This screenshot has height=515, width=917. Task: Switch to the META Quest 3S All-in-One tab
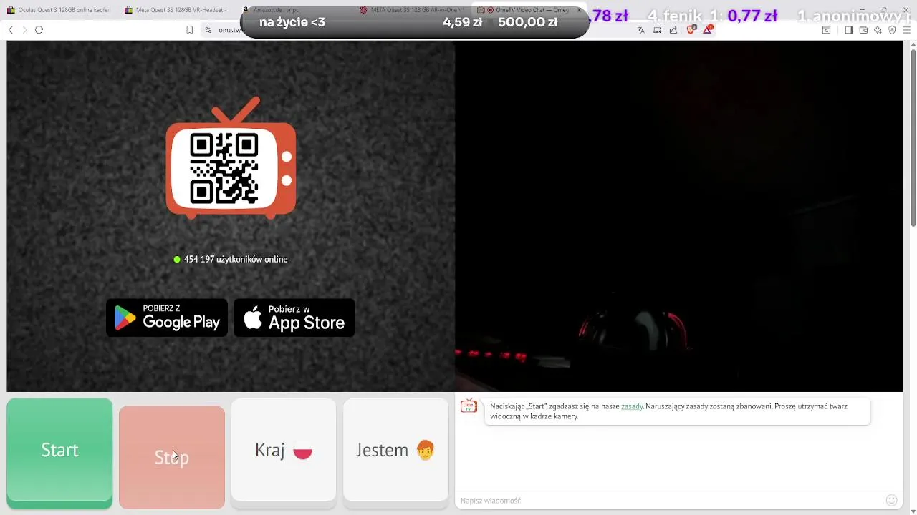(412, 10)
